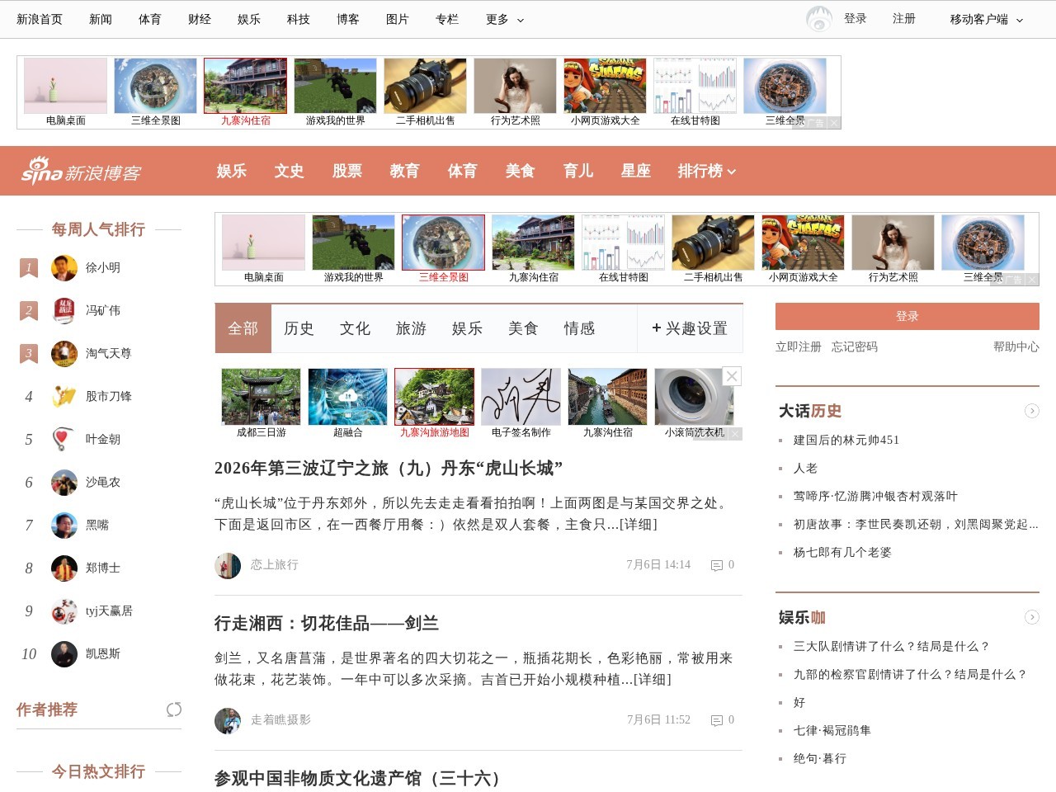The width and height of the screenshot is (1056, 792).
Task: Open 育儿 in the orange navigation bar
Action: pyautogui.click(x=578, y=171)
